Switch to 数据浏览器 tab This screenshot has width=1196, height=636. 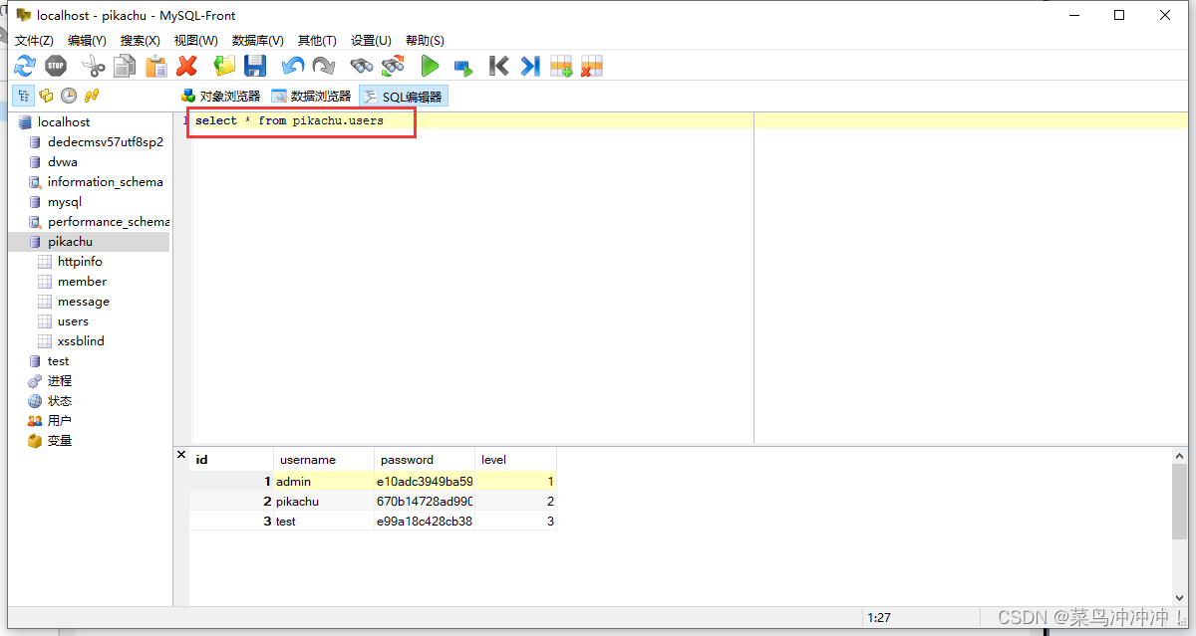tap(311, 97)
